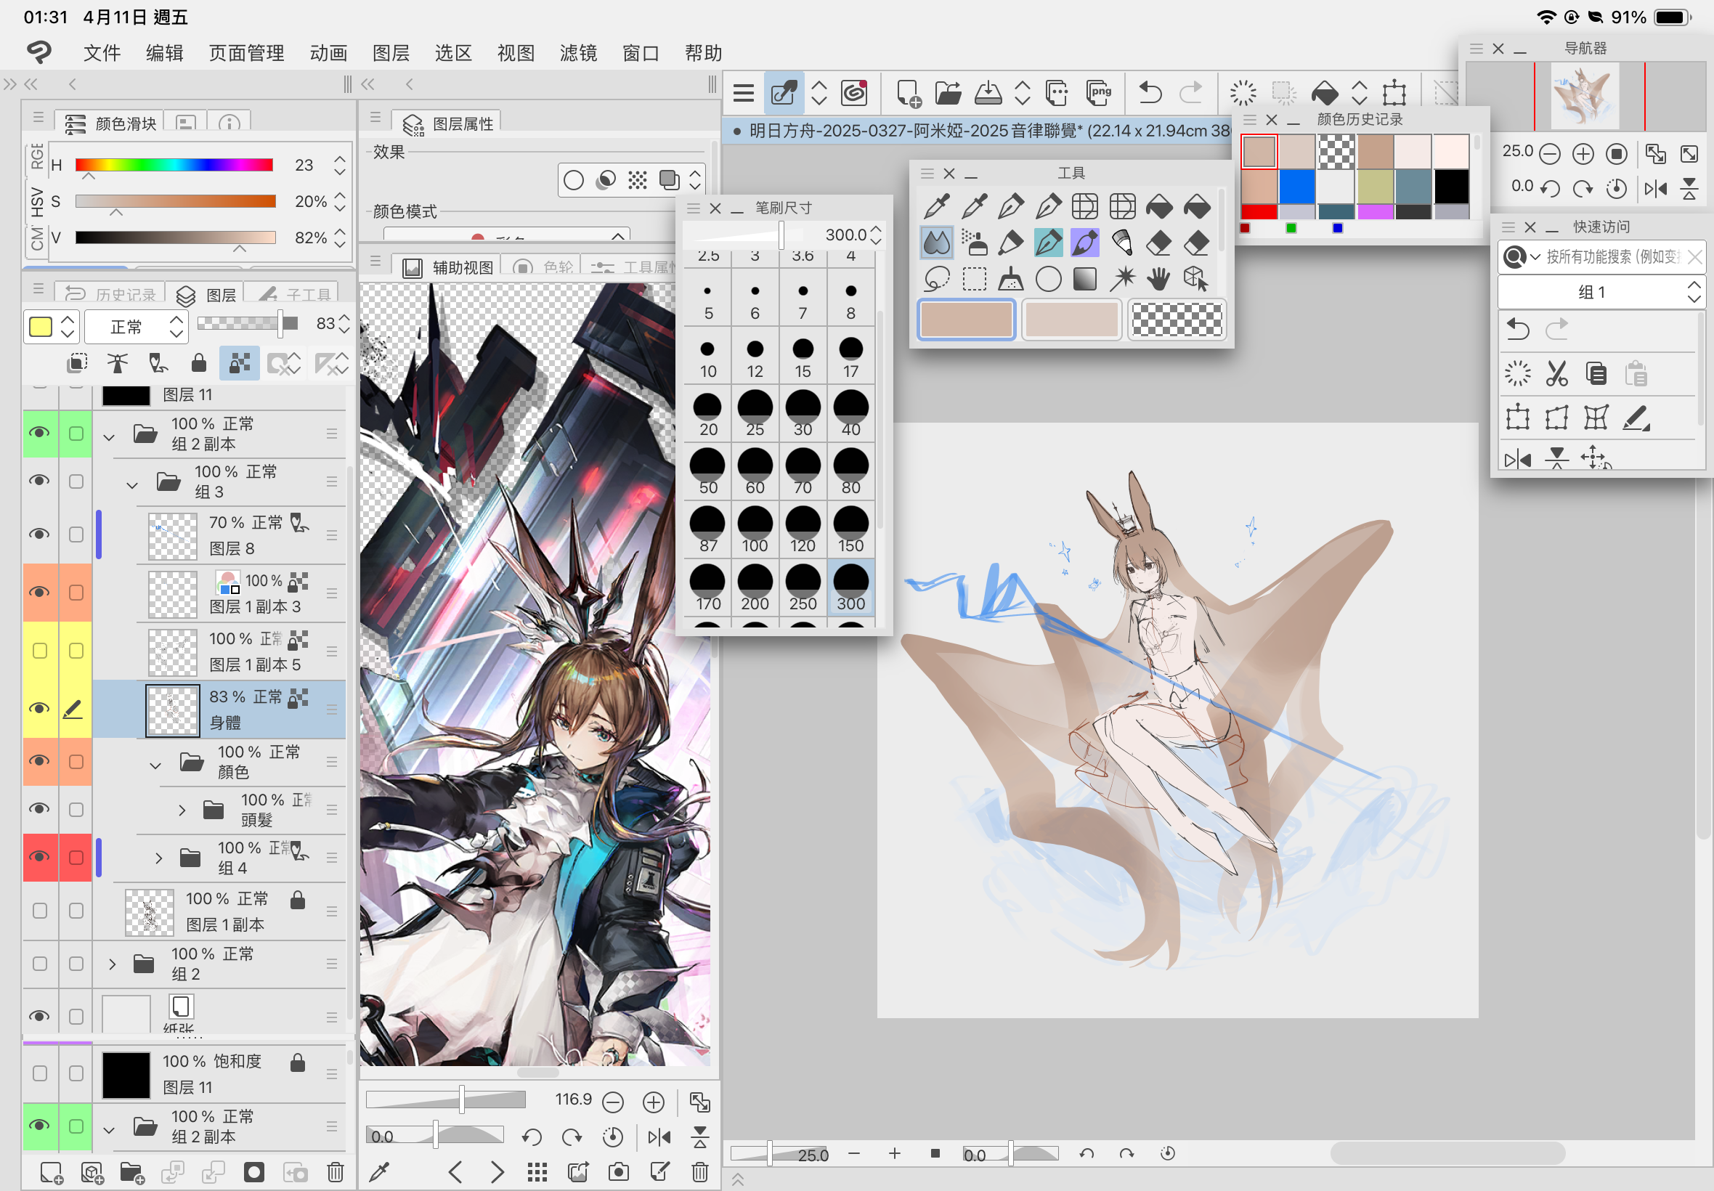Click new raster layer icon at layer panel bottom
This screenshot has height=1191, width=1714.
pyautogui.click(x=51, y=1172)
